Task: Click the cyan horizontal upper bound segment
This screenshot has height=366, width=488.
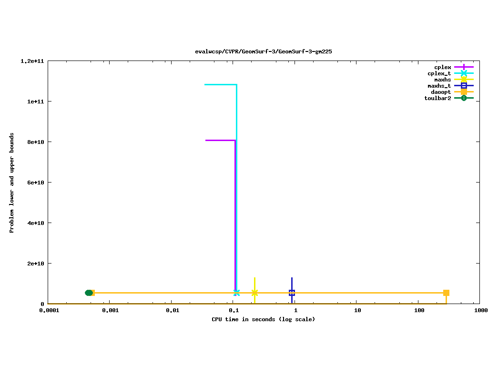Action: point(220,84)
